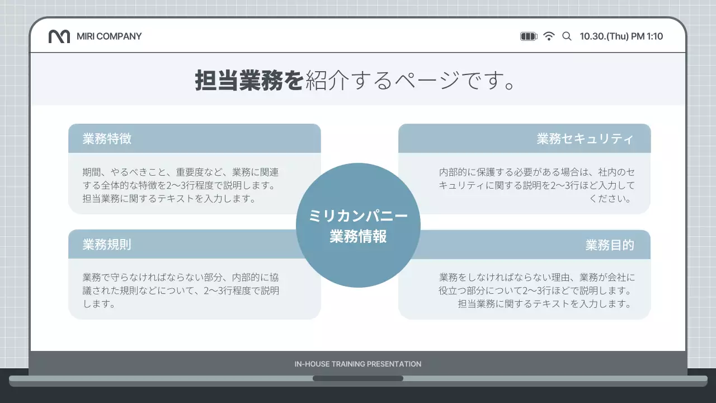Toggle the 業務特徴 section header

pyautogui.click(x=194, y=138)
